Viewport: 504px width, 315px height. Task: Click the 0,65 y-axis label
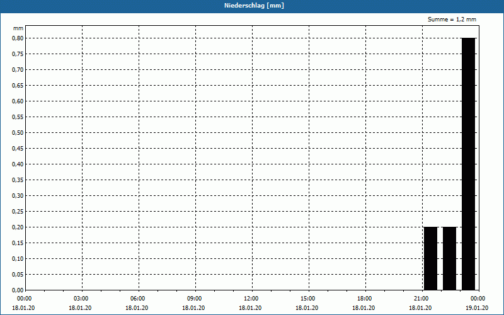18,86
